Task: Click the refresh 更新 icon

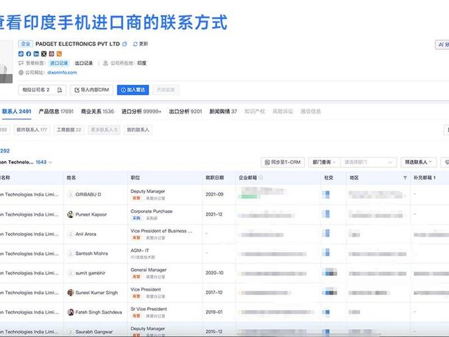Action: pyautogui.click(x=135, y=44)
